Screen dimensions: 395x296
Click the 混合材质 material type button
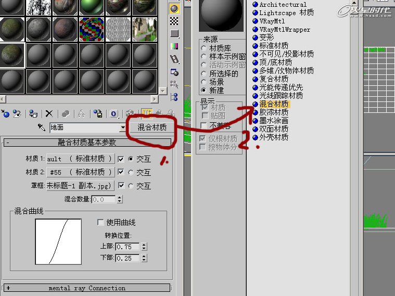pos(152,127)
